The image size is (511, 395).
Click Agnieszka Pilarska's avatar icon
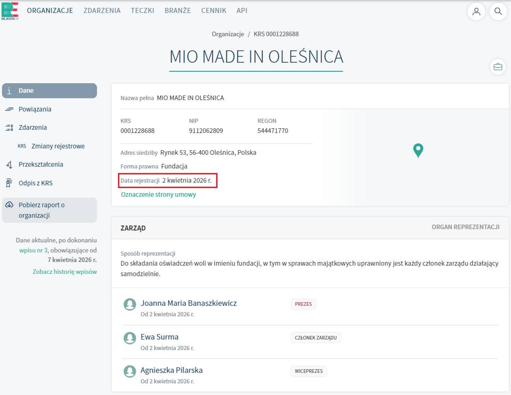point(130,371)
